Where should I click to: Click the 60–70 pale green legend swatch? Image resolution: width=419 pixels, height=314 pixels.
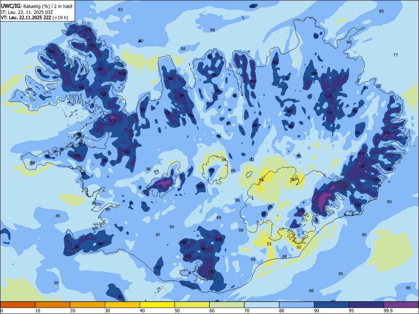tap(227, 305)
